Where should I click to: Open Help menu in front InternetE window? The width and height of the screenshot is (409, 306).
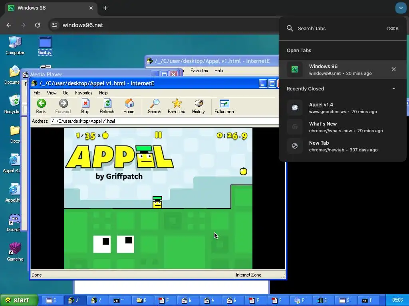(x=103, y=93)
